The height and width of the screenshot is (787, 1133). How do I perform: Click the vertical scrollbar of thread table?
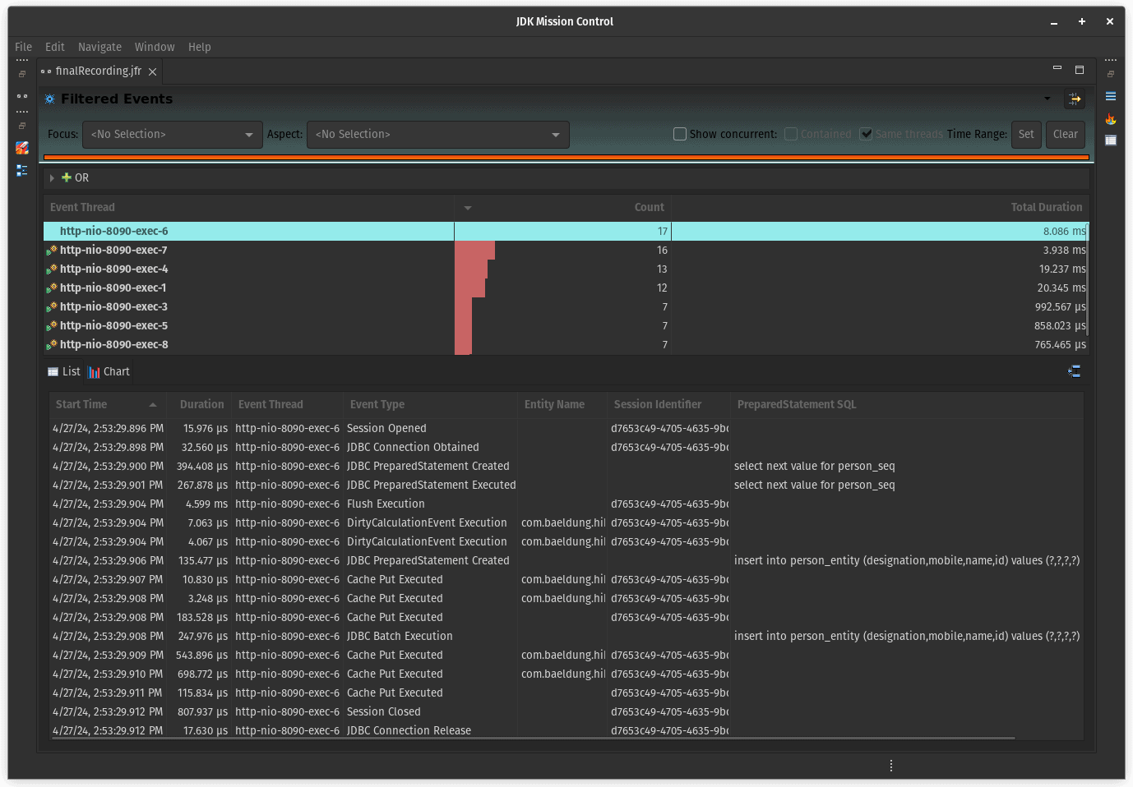[1088, 279]
